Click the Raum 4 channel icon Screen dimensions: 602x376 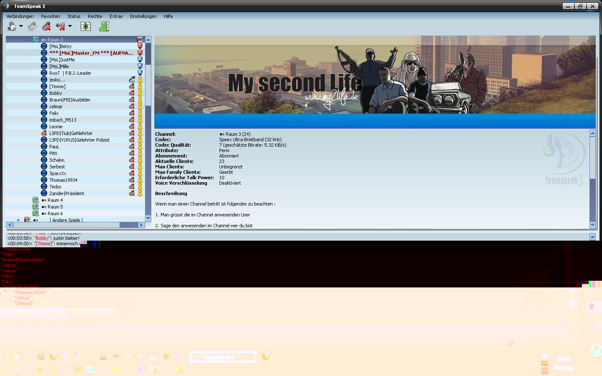coord(36,200)
